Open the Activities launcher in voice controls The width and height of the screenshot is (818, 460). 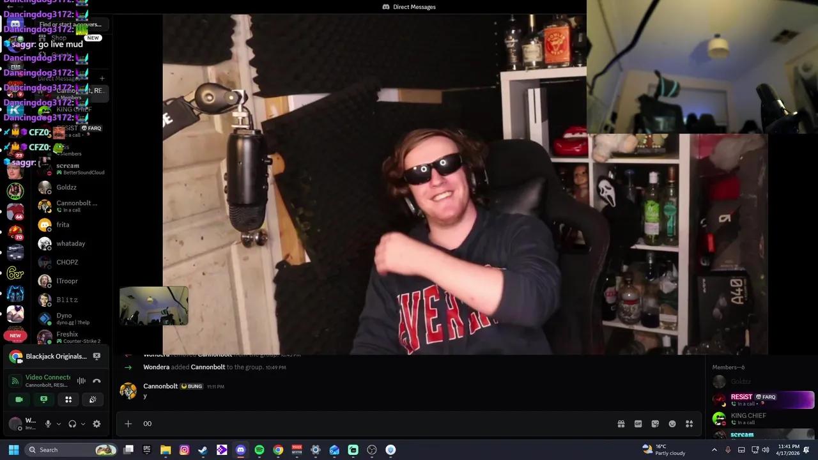click(x=68, y=399)
